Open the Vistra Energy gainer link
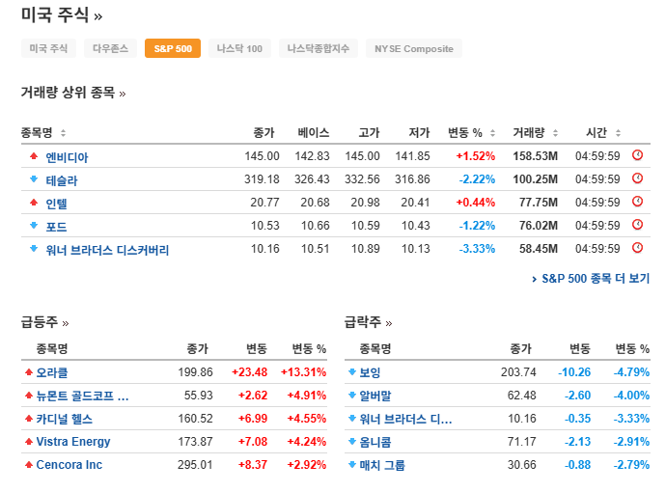This screenshot has height=492, width=666. pyautogui.click(x=73, y=442)
